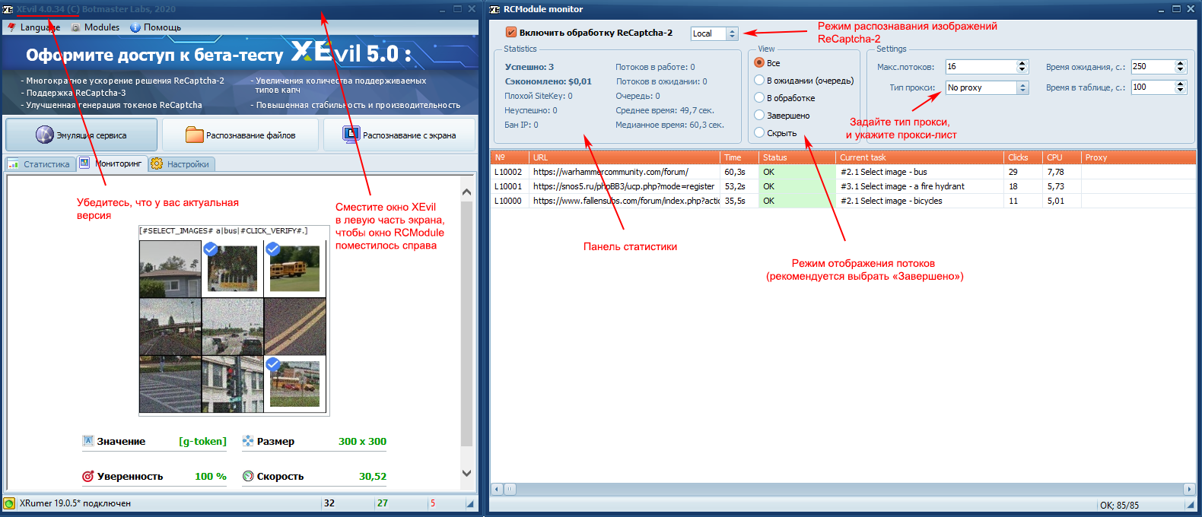
Task: Click the icon beside Размер
Action: coord(248,441)
